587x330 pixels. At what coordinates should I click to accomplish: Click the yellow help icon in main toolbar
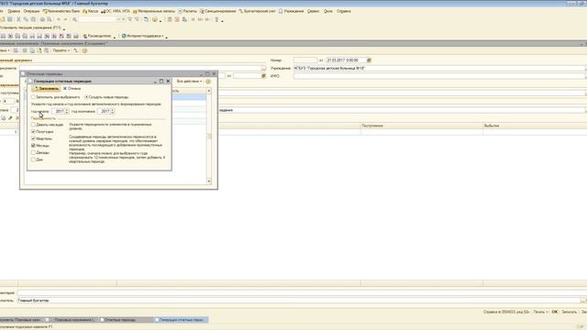coord(155,19)
